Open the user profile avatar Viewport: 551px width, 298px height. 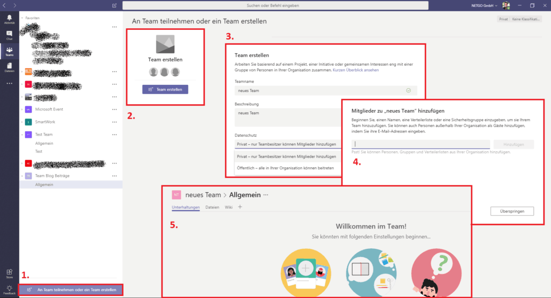[x=506, y=5]
